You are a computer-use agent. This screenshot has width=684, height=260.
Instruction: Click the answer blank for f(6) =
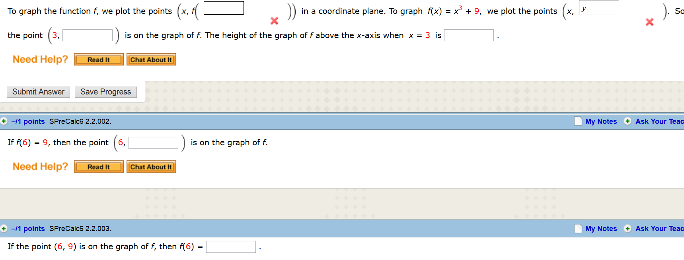[x=231, y=247]
